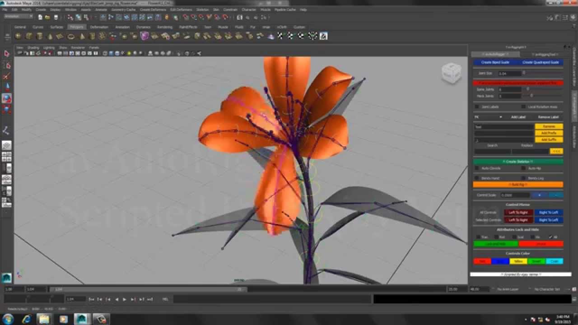The height and width of the screenshot is (325, 578).
Task: Open the Skeleton menu
Action: click(x=202, y=9)
